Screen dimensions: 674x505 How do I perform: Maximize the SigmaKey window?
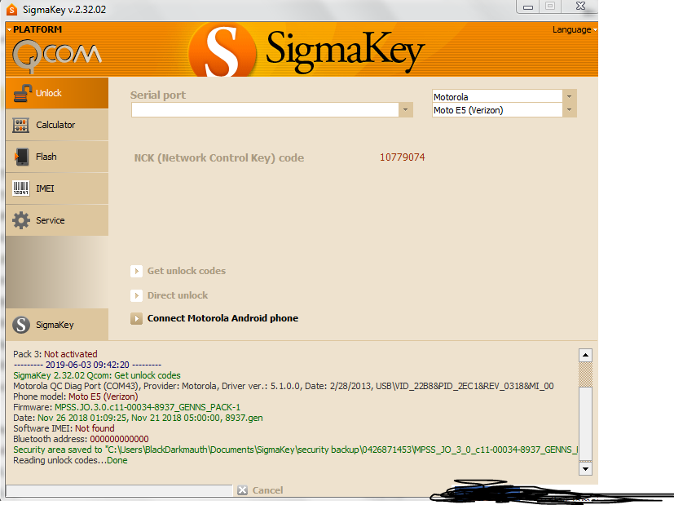tap(550, 6)
